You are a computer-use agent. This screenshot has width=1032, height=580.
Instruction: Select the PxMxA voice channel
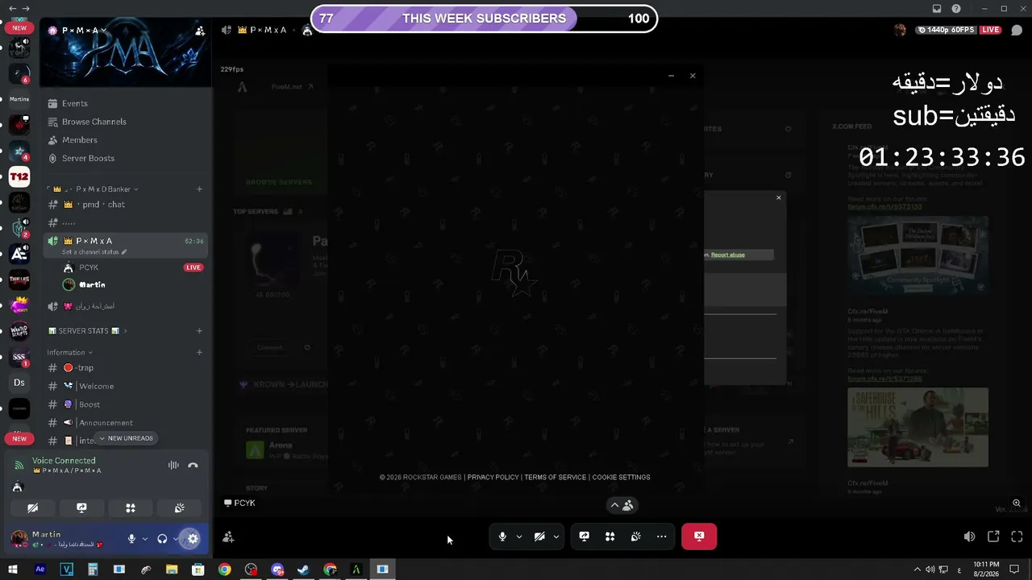tap(125, 245)
